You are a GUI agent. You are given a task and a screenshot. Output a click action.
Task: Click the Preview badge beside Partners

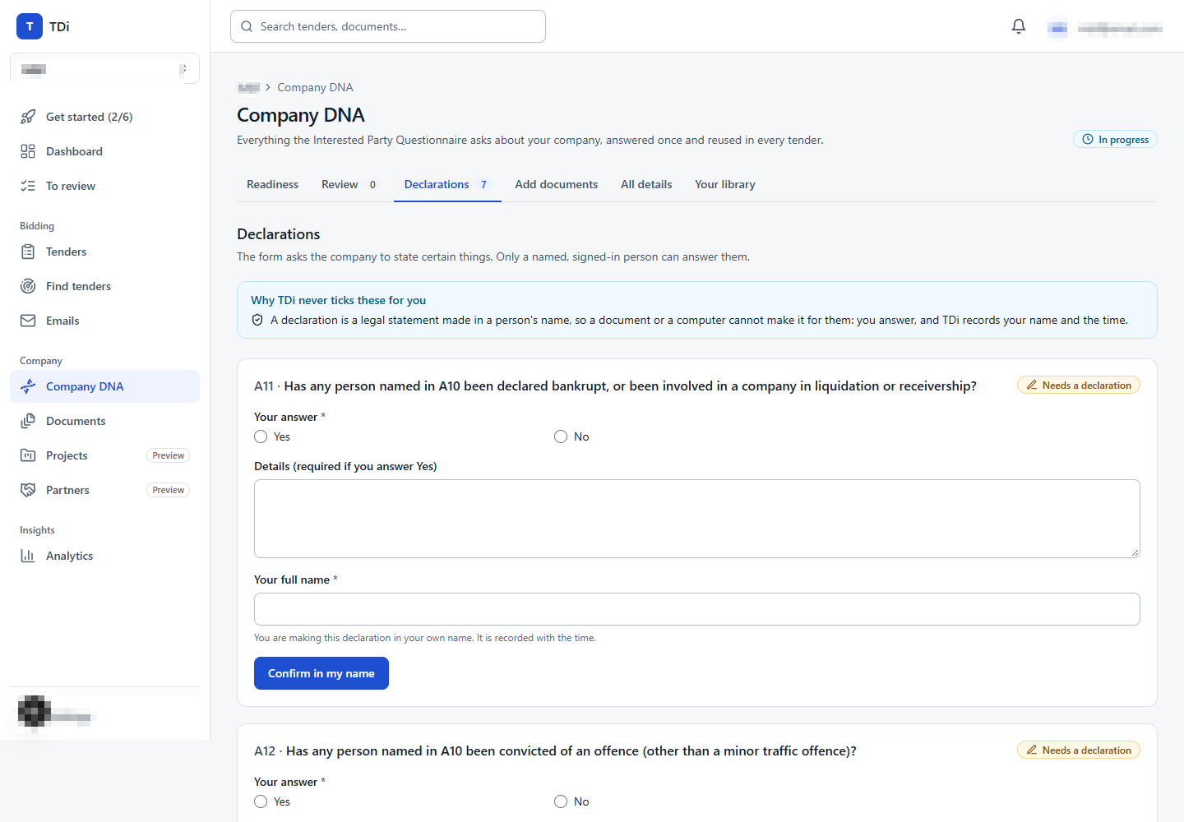169,490
